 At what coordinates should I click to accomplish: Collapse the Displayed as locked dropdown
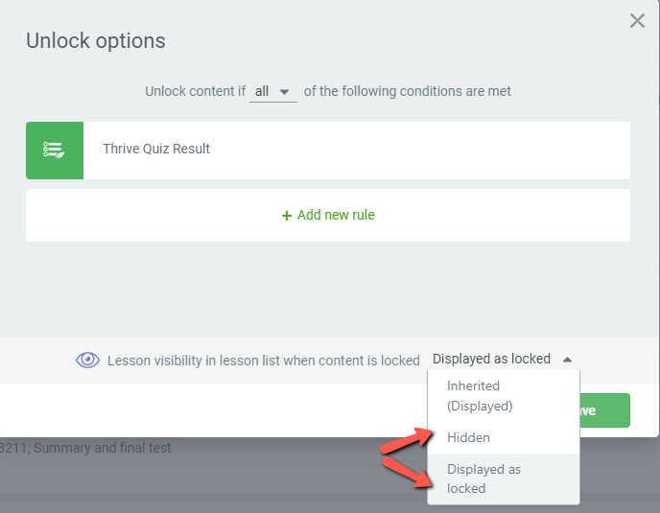coord(502,359)
